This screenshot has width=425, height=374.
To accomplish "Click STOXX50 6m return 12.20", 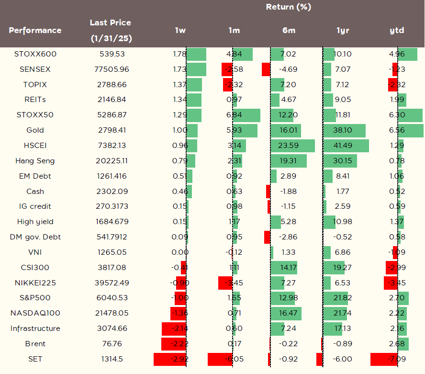I will (288, 115).
